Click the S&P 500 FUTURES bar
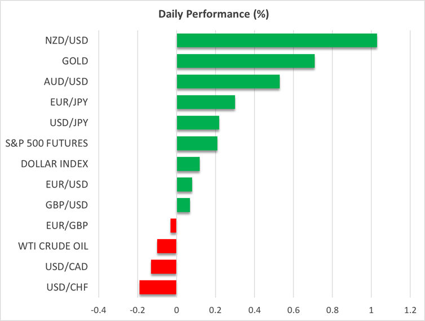This screenshot has height=321, width=425. click(x=197, y=143)
